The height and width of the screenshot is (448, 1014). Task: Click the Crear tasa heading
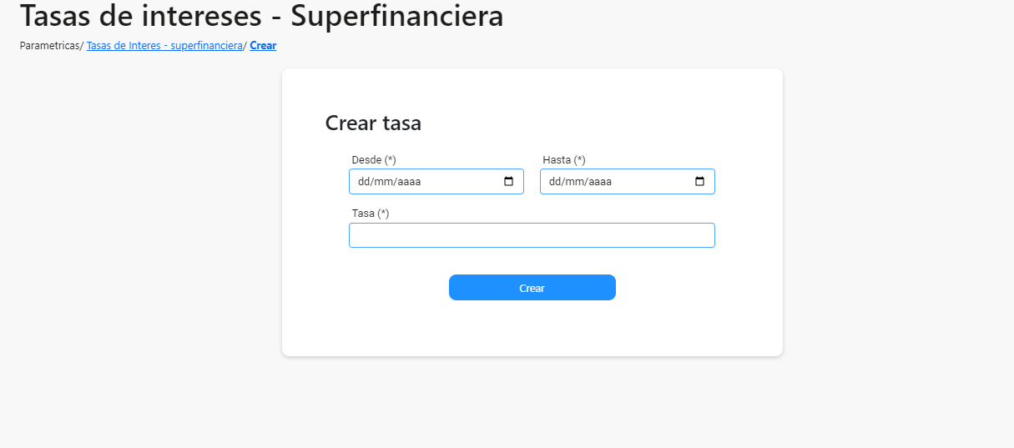click(x=373, y=123)
